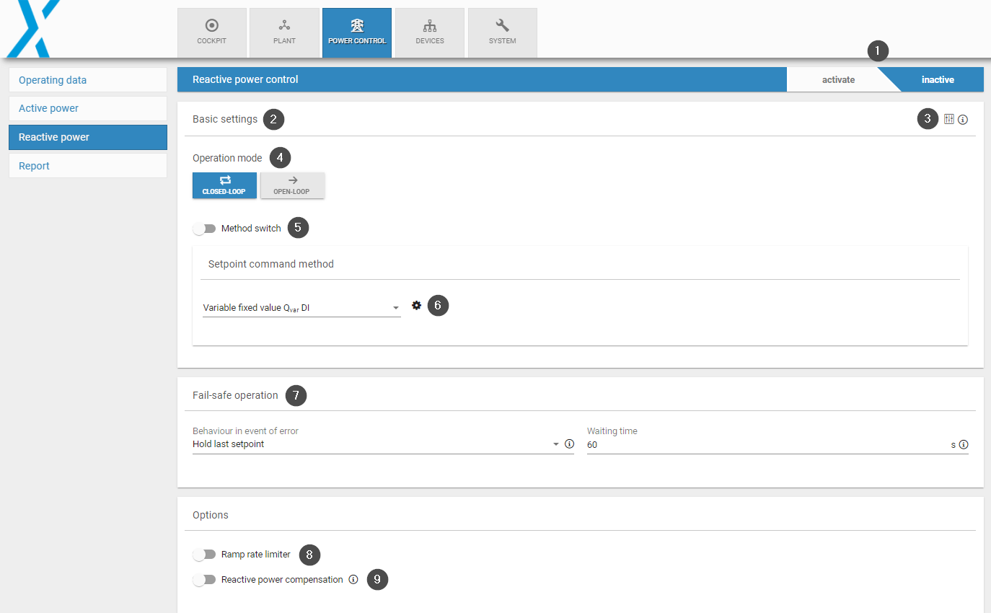Open the System wrench tab
Image resolution: width=991 pixels, height=613 pixels.
pyautogui.click(x=502, y=32)
